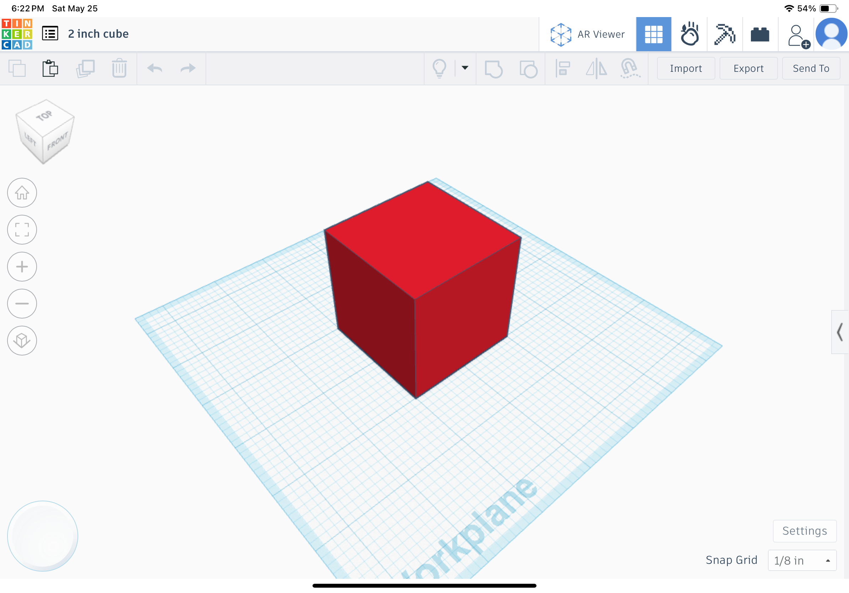The width and height of the screenshot is (849, 593).
Task: Toggle the hide selected shapes lightbulb
Action: click(439, 68)
